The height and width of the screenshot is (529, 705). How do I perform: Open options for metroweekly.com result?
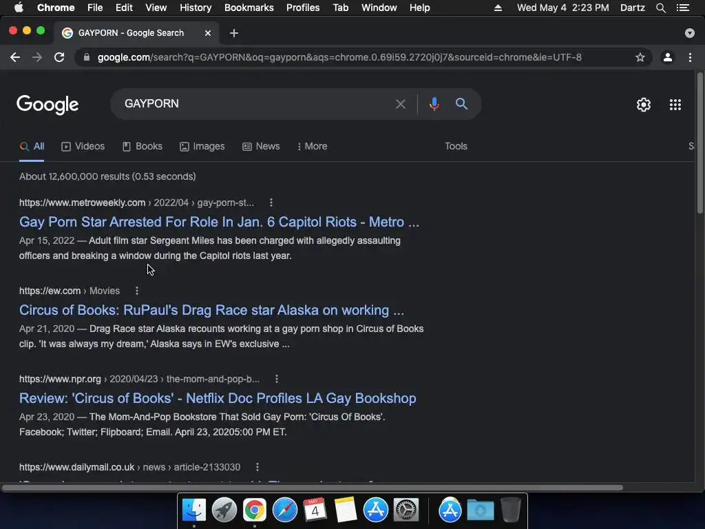click(x=271, y=203)
